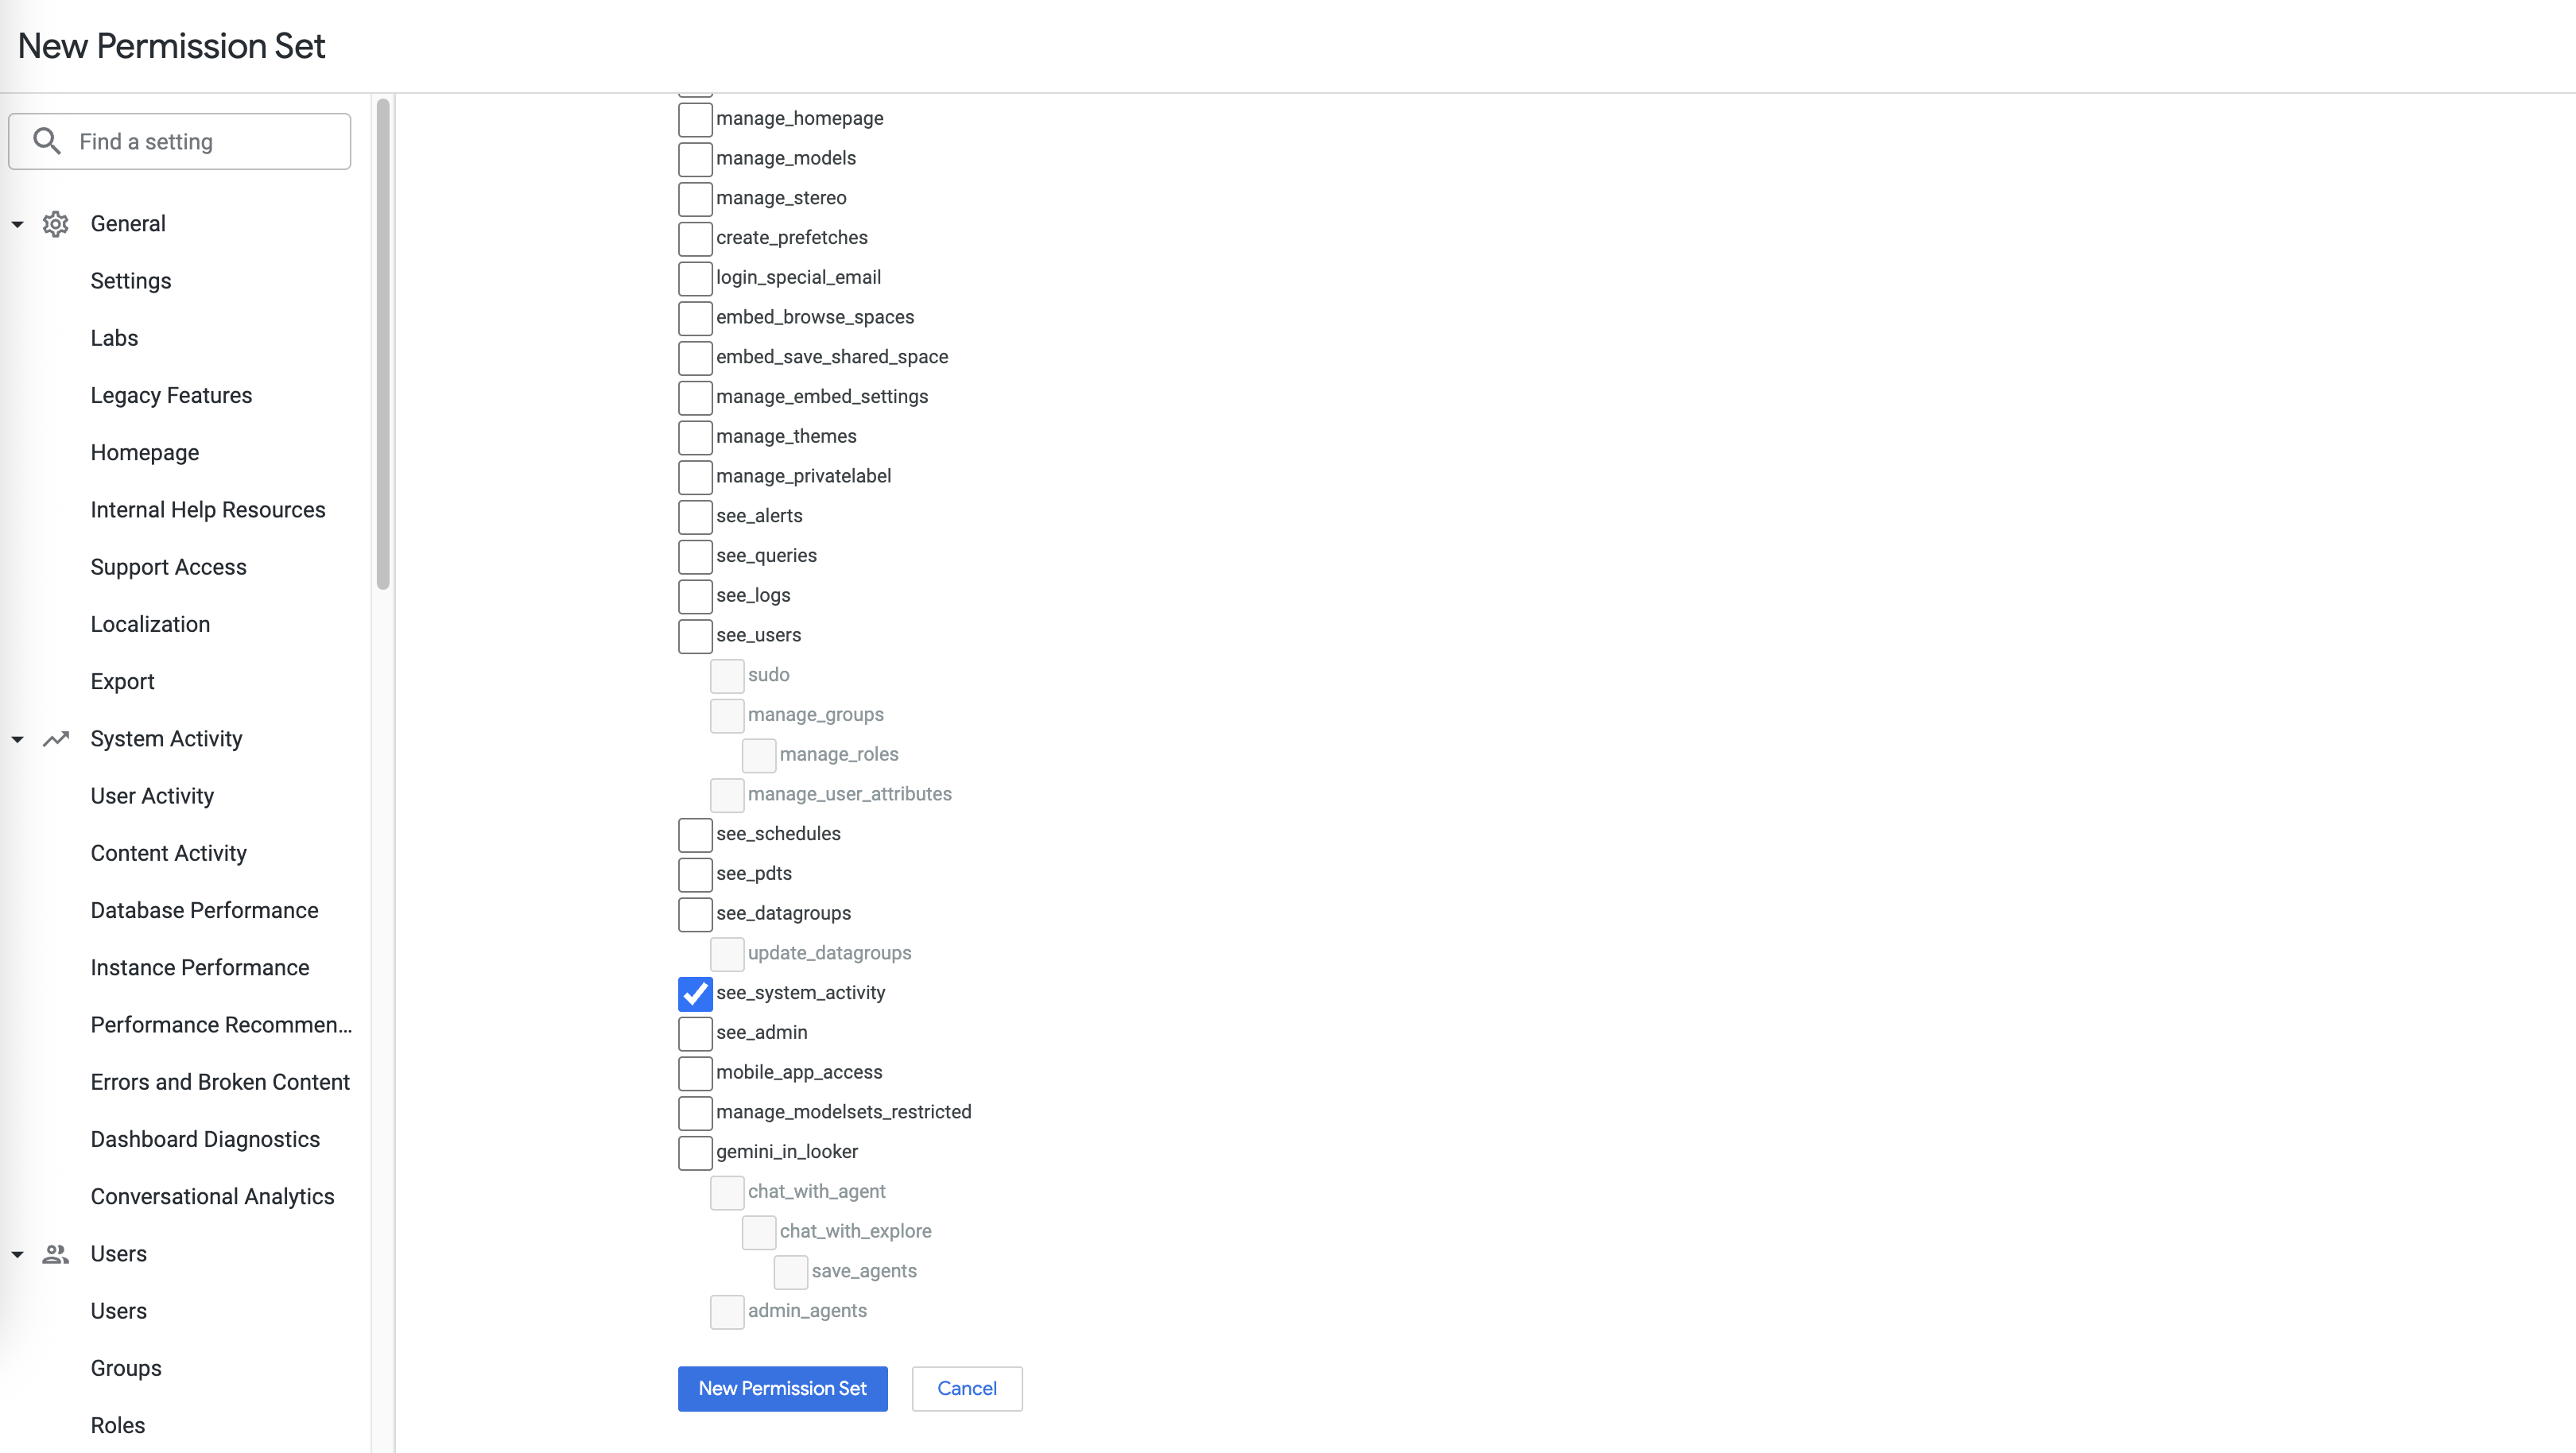Click the New Permission Set button
Viewport: 2576px width, 1453px height.
point(782,1388)
